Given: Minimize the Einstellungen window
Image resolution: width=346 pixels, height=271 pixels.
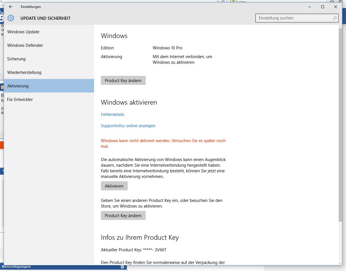Looking at the screenshot, I should point(310,7).
